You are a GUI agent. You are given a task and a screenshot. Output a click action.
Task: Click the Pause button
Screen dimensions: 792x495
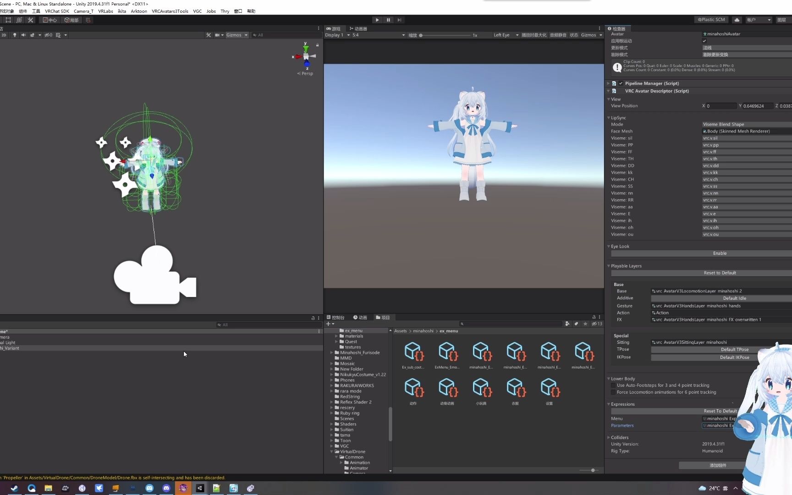(388, 20)
